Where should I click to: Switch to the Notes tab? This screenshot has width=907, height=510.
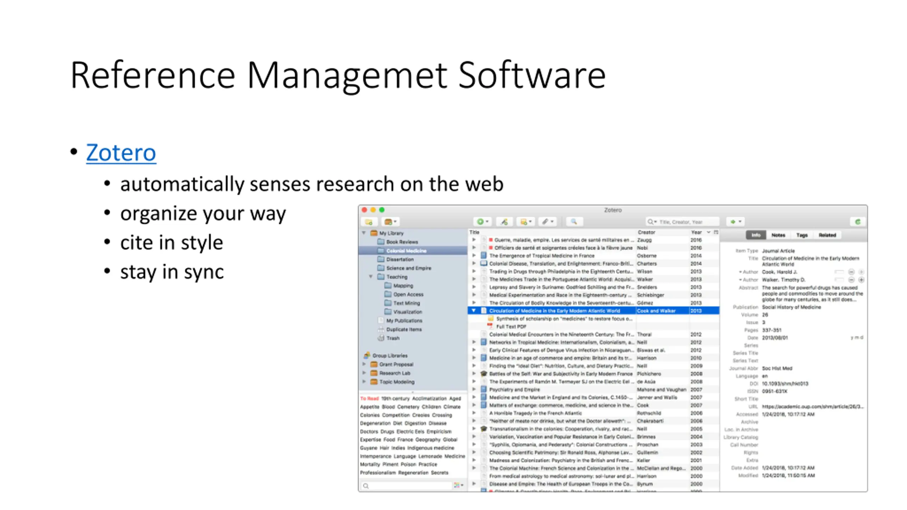[778, 235]
